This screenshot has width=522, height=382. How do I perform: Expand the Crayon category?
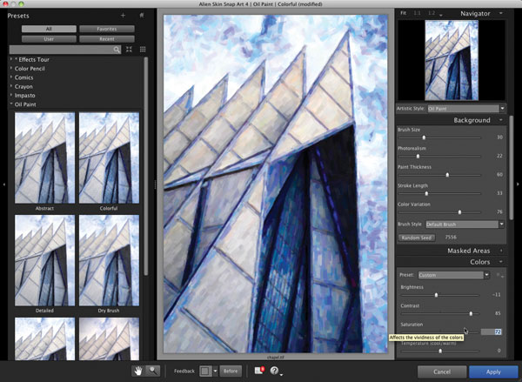point(11,86)
